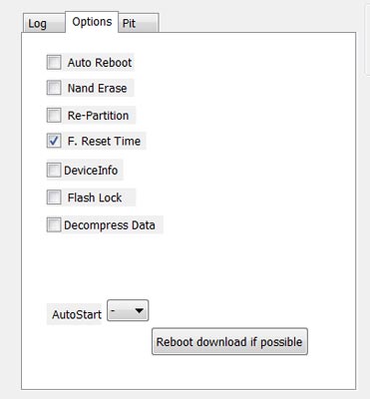Click the F. Reset Time label
The image size is (370, 399).
(x=104, y=141)
